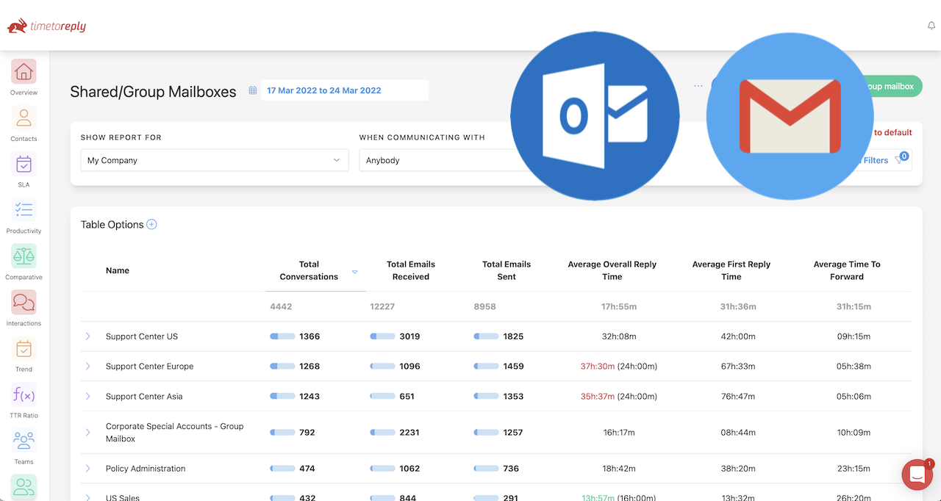Sort by Average Time To Forward header
Viewport: 941px width, 501px height.
847,270
